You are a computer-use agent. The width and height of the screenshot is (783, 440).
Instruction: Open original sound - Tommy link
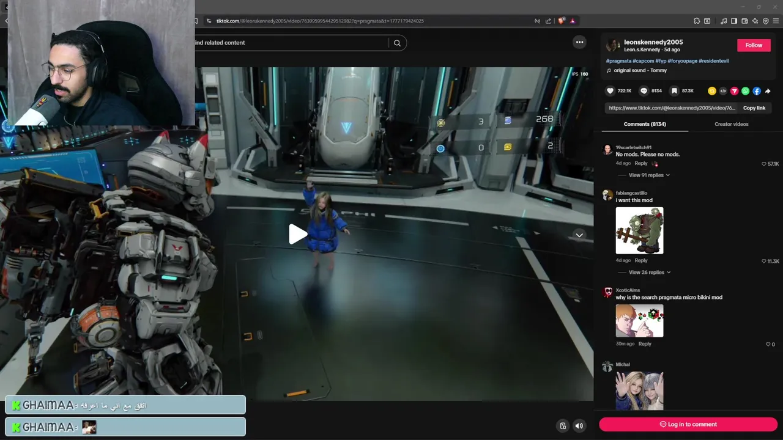point(639,70)
